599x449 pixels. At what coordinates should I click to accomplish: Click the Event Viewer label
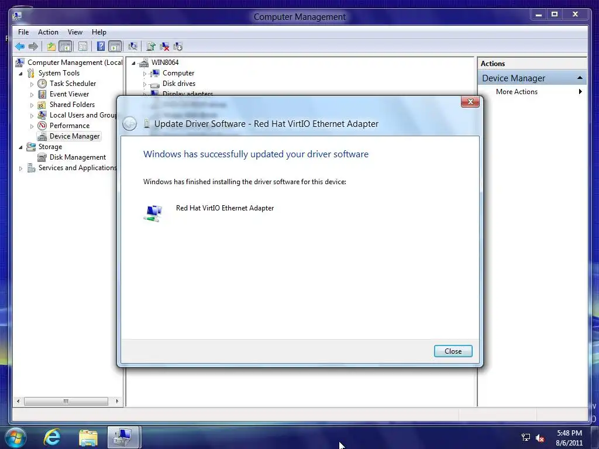pos(69,94)
